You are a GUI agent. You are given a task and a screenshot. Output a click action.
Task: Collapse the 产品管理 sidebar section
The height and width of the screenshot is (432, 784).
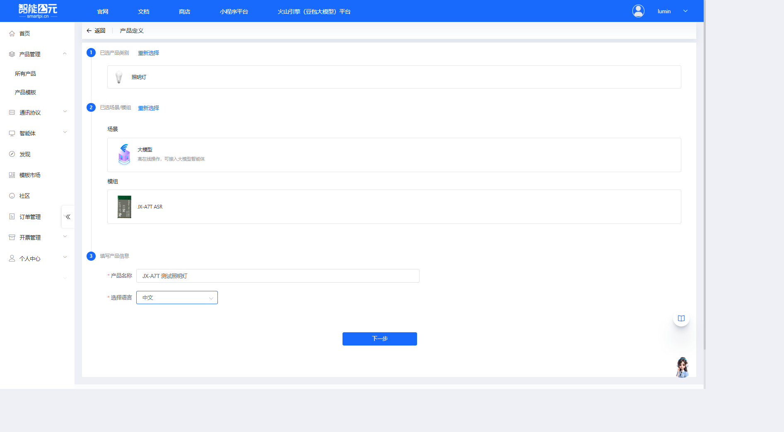coord(65,54)
